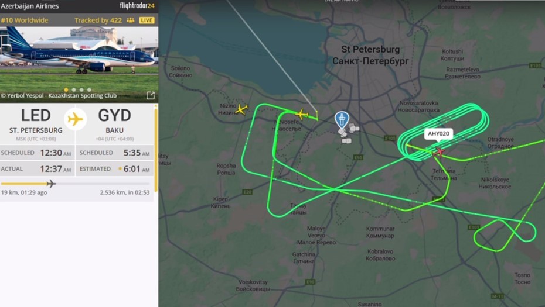Click the #10 Worldwide ranking text
This screenshot has height=307, width=545.
[25, 20]
